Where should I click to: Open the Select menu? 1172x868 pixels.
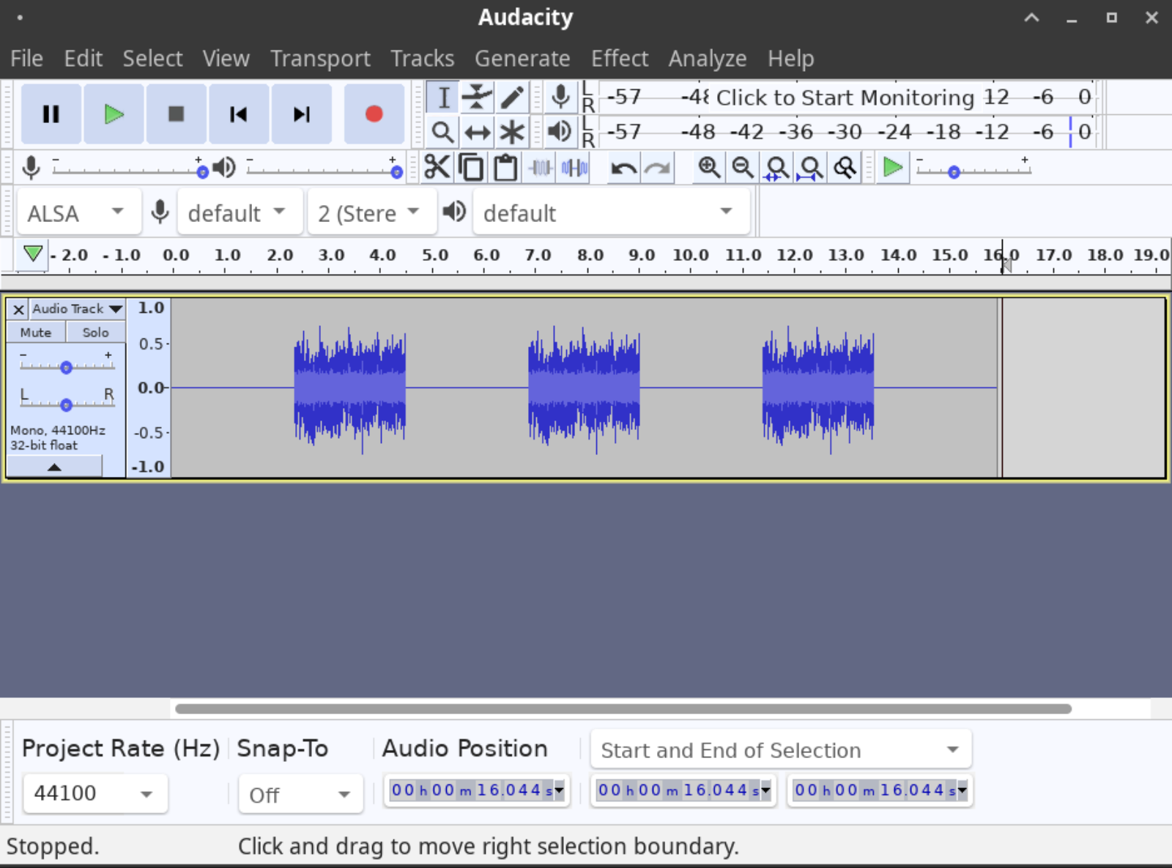152,59
